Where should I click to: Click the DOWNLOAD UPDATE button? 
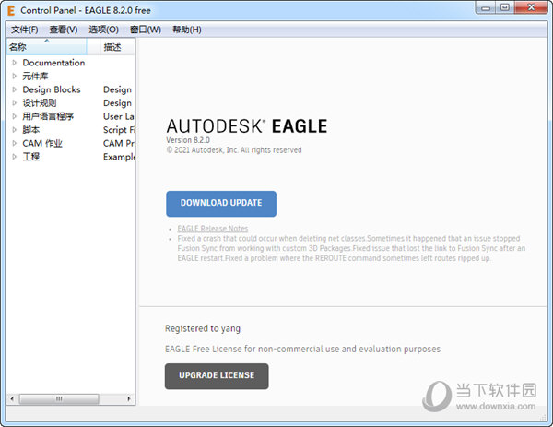[x=221, y=204]
